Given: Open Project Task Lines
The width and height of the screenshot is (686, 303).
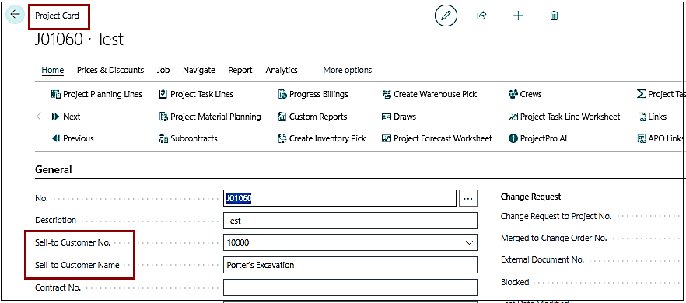Looking at the screenshot, I should coord(196,94).
